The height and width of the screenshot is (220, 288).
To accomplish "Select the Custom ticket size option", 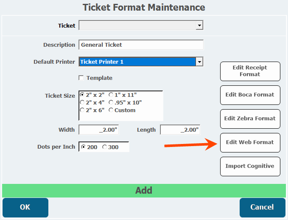I will [x=111, y=110].
